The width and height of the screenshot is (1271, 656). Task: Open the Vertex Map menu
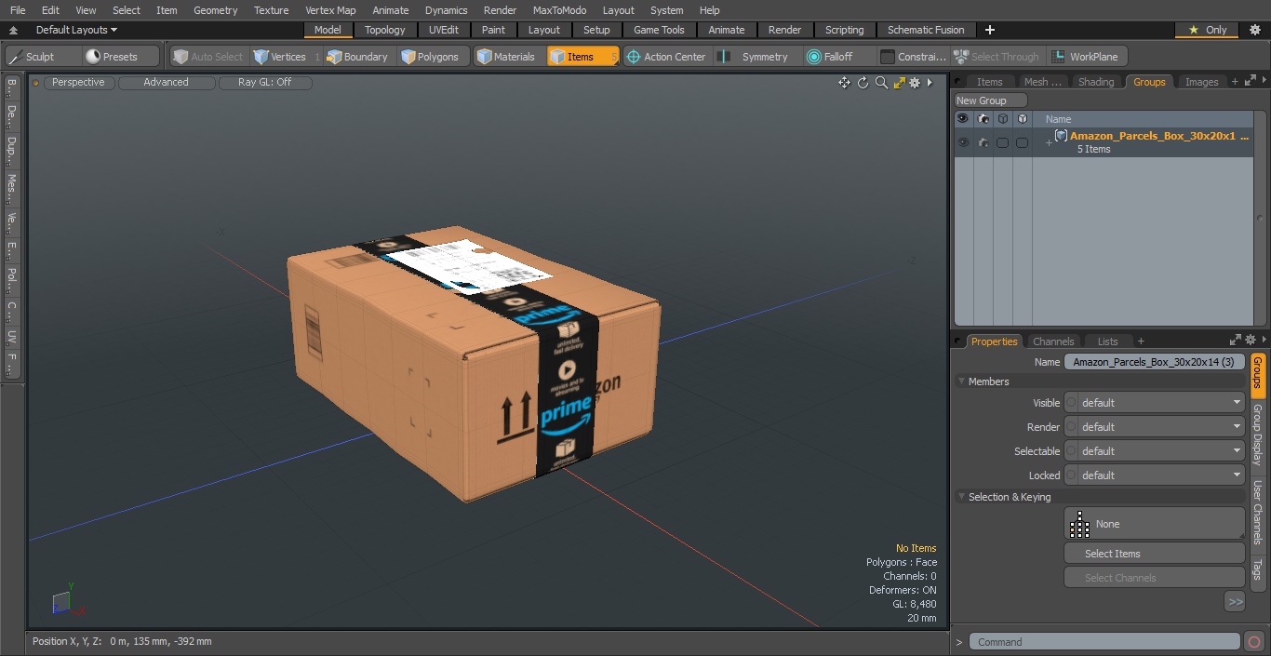point(330,10)
